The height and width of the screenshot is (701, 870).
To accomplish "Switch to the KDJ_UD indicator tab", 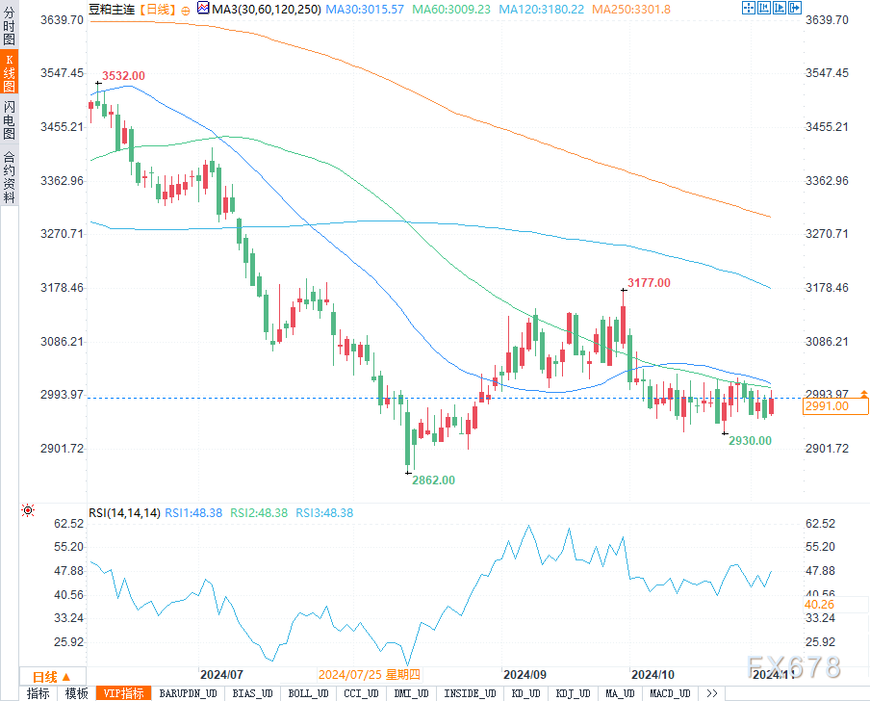I will click(x=572, y=693).
